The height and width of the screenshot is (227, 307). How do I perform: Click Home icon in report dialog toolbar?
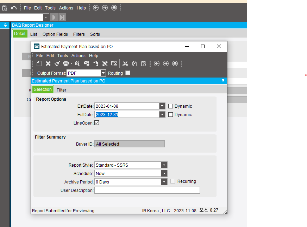pos(175,64)
